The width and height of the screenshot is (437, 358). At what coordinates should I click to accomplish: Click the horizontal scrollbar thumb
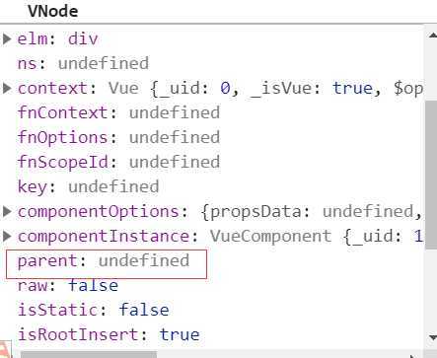pos(89,355)
